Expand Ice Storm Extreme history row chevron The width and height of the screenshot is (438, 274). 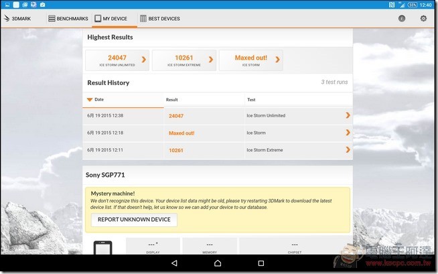point(347,150)
